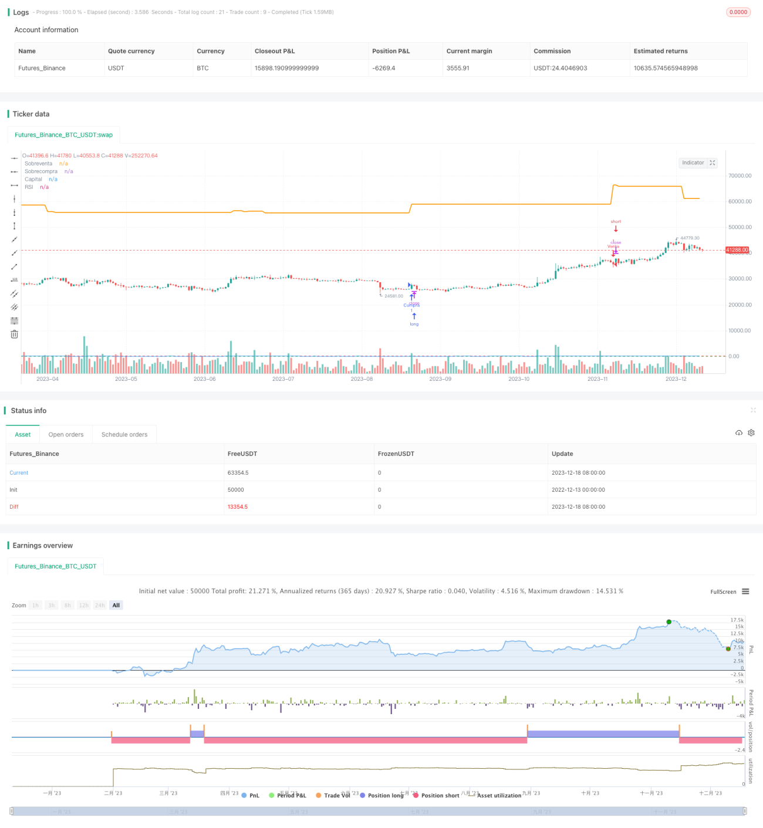
Task: Switch to the Schedule orders tab
Action: (x=124, y=434)
